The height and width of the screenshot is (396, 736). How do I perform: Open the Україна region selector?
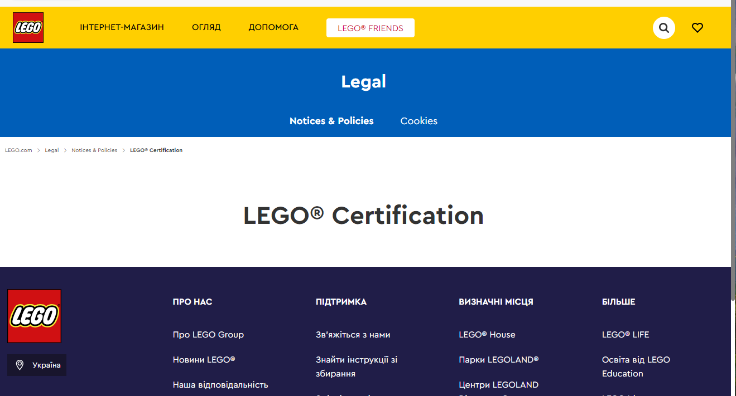click(37, 365)
